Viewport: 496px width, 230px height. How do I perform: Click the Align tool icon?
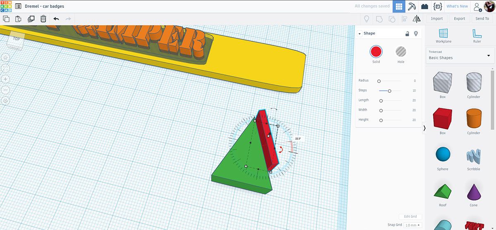click(405, 19)
